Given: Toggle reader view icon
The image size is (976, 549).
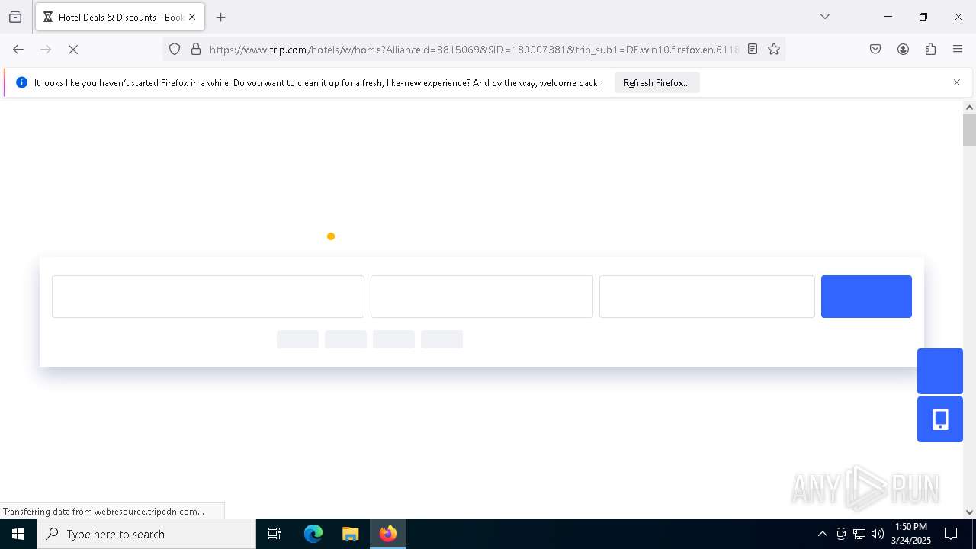Looking at the screenshot, I should pos(753,49).
